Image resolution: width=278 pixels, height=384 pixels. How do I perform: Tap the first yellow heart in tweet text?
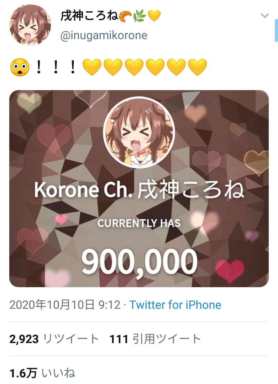[x=92, y=67]
